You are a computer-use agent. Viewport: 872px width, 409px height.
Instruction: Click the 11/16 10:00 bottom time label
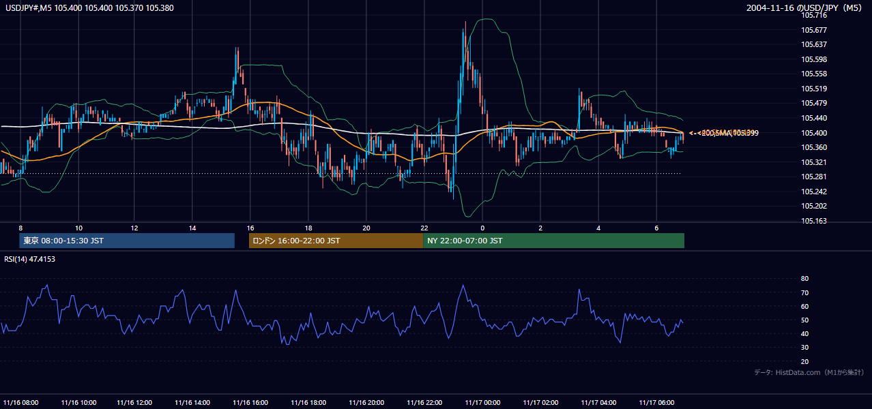pos(78,402)
